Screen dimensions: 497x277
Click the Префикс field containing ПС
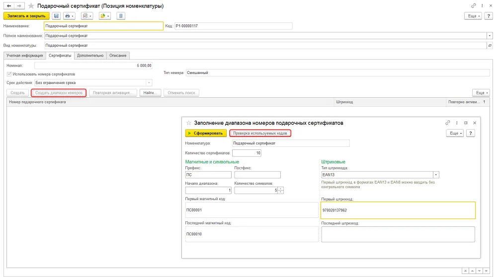(208, 175)
